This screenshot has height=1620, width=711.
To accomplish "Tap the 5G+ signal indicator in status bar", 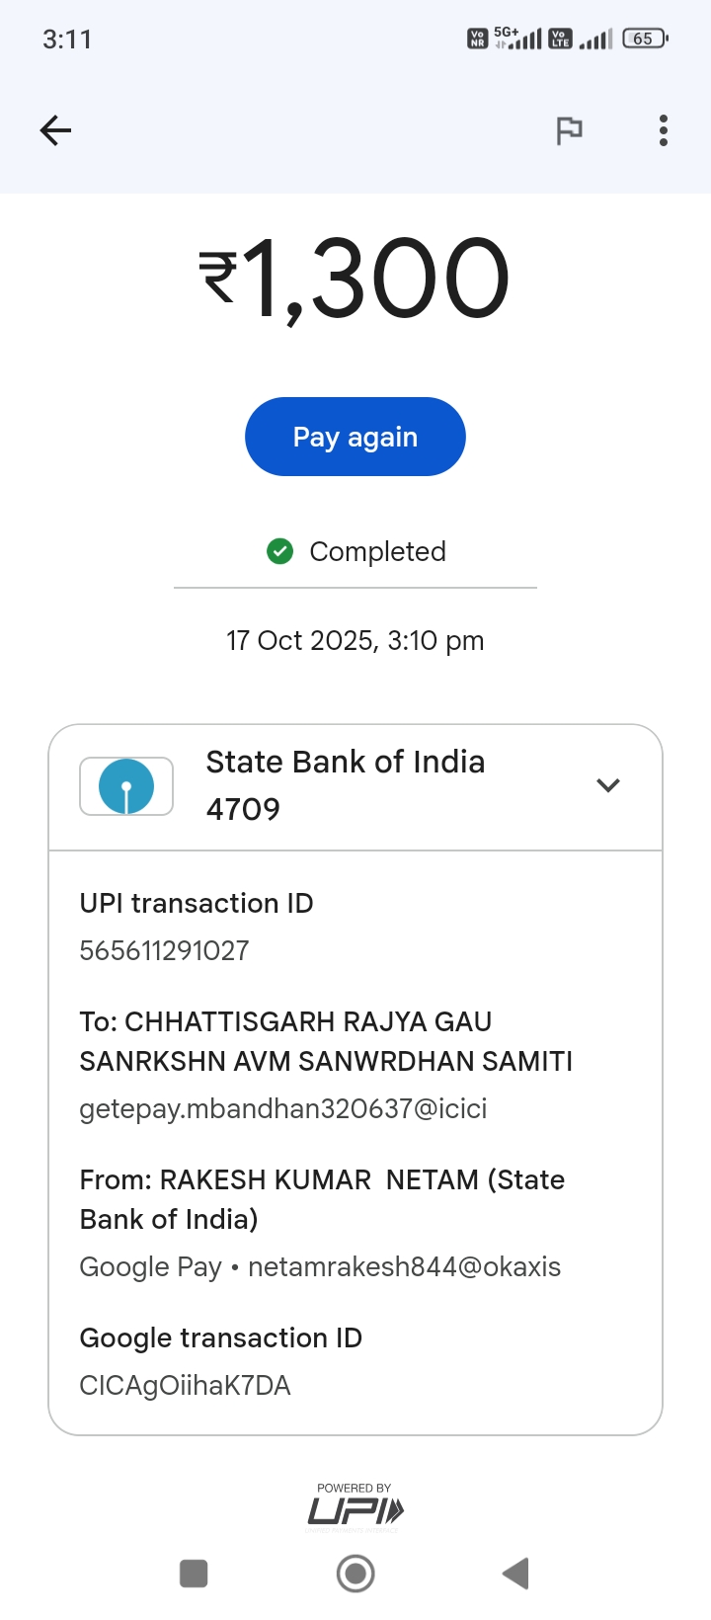I will point(517,39).
